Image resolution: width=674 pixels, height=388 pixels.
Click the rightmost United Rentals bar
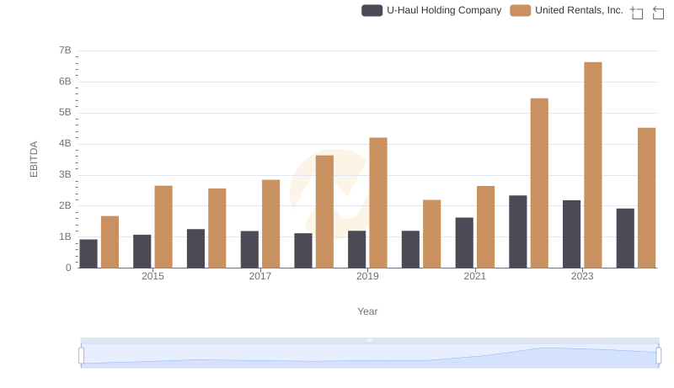(x=646, y=198)
